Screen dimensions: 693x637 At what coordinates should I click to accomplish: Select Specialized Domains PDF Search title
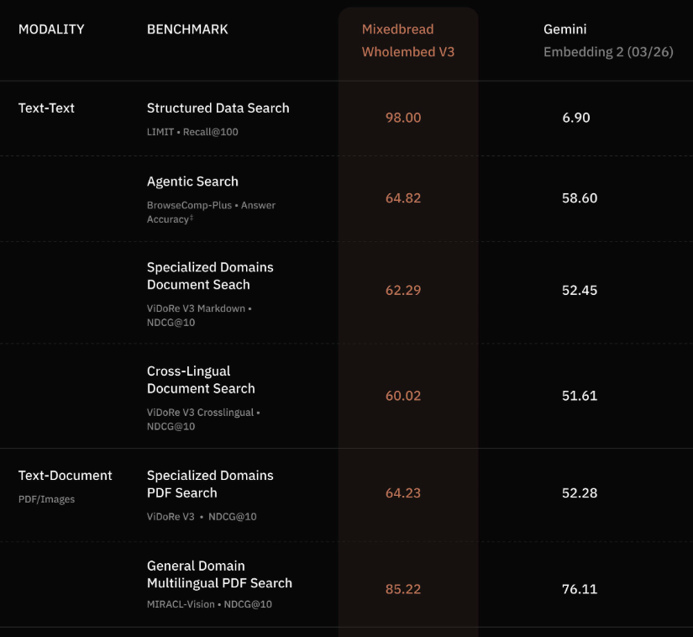coord(210,484)
